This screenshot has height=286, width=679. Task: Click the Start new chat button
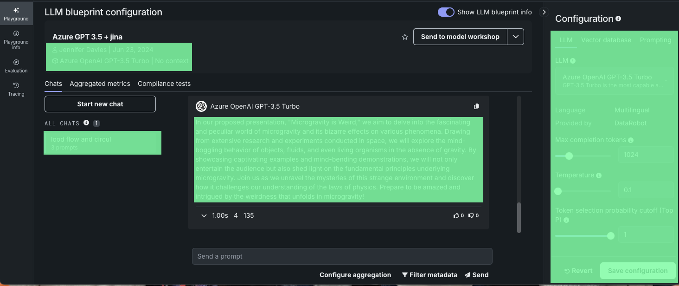tap(100, 104)
